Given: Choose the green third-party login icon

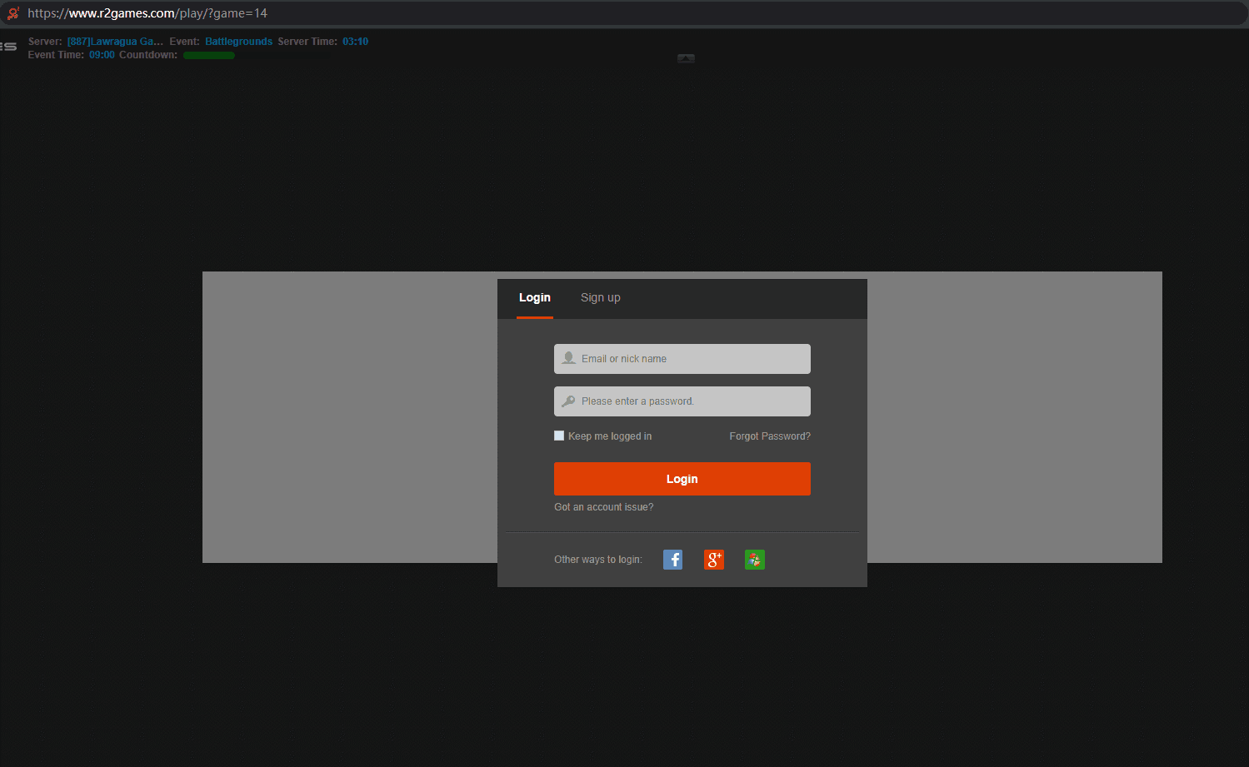Looking at the screenshot, I should click(x=755, y=560).
